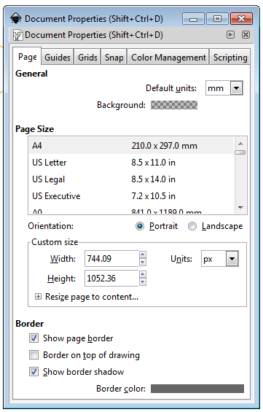Click the Document Properties dialog icon
The image size is (263, 412).
17,35
